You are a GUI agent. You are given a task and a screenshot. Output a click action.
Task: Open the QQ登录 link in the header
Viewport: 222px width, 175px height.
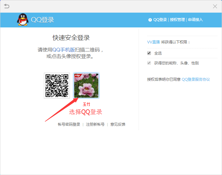point(160,20)
